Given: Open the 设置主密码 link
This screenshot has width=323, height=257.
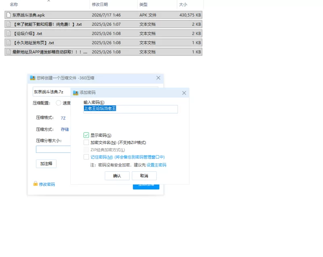Looking at the screenshot, I should tap(156, 165).
